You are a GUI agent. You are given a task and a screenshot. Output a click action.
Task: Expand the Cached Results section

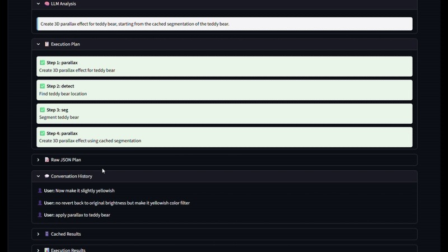click(38, 234)
